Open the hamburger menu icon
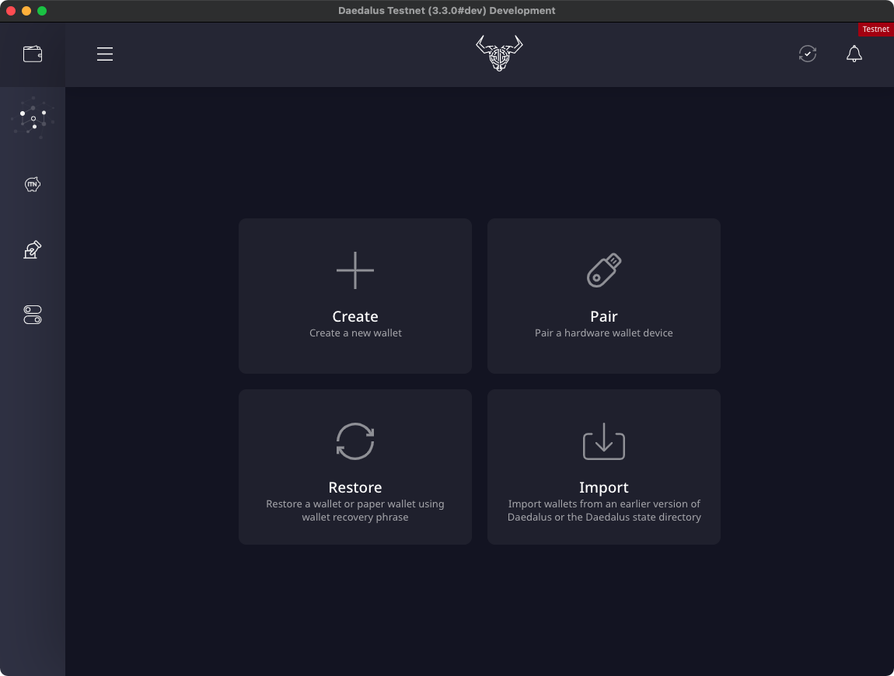The height and width of the screenshot is (676, 894). (x=105, y=54)
